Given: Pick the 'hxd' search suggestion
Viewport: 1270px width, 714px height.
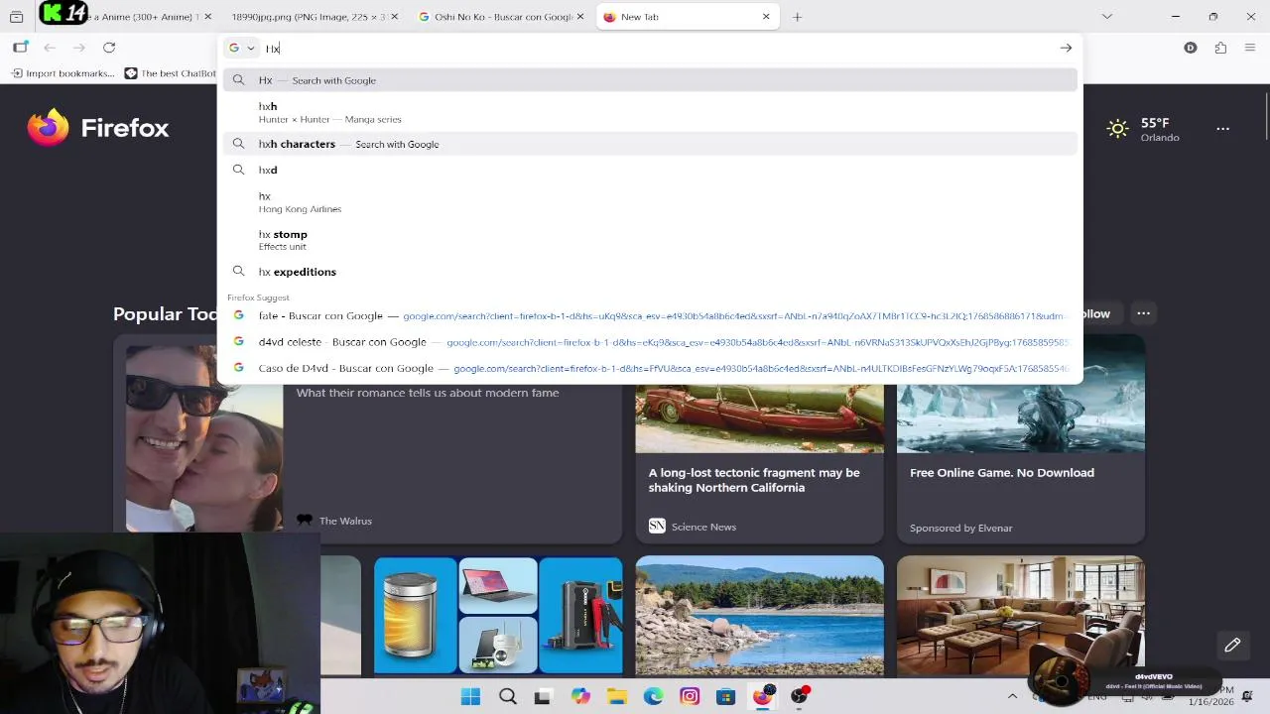Looking at the screenshot, I should 650,170.
